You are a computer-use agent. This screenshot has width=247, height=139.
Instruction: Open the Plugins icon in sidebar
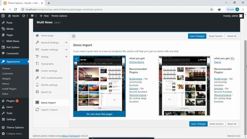point(3,101)
